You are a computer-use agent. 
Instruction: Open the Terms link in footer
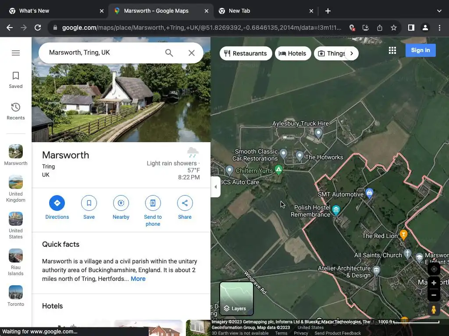[281, 333]
